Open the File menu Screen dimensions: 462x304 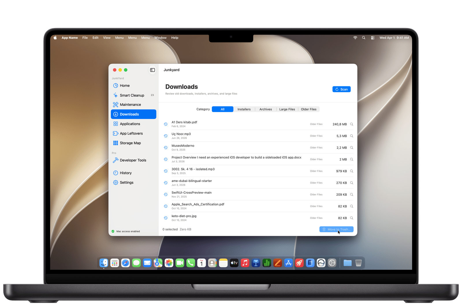85,38
